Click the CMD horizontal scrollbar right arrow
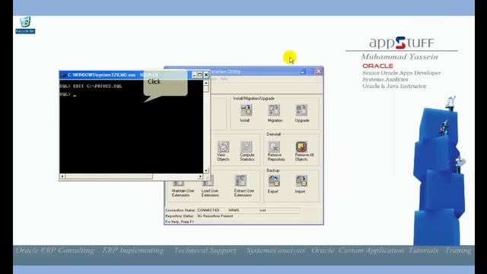 click(200, 176)
